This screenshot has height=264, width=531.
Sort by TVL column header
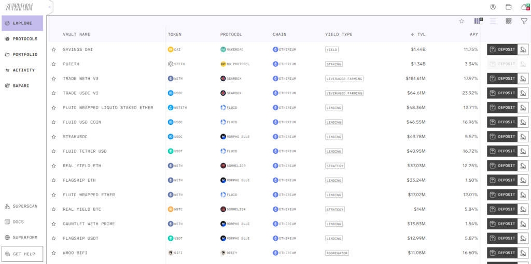tap(418, 35)
